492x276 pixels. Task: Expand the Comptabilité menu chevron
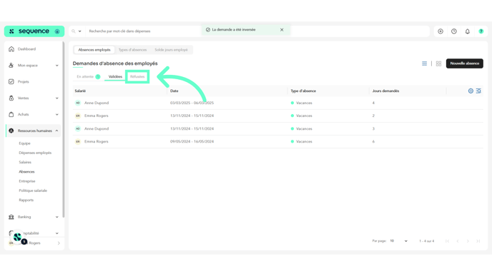pyautogui.click(x=56, y=233)
